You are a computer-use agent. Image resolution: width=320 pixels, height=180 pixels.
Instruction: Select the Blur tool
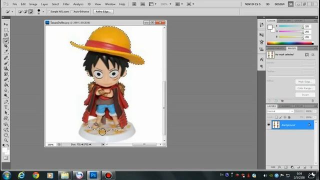[6, 90]
